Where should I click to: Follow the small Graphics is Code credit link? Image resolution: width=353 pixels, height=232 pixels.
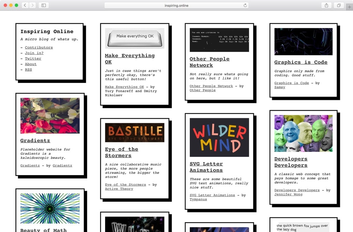[x=292, y=83]
